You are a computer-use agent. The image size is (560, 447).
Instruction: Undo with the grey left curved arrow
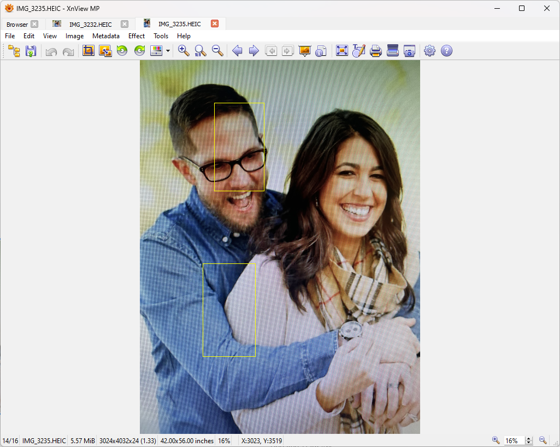coord(51,51)
